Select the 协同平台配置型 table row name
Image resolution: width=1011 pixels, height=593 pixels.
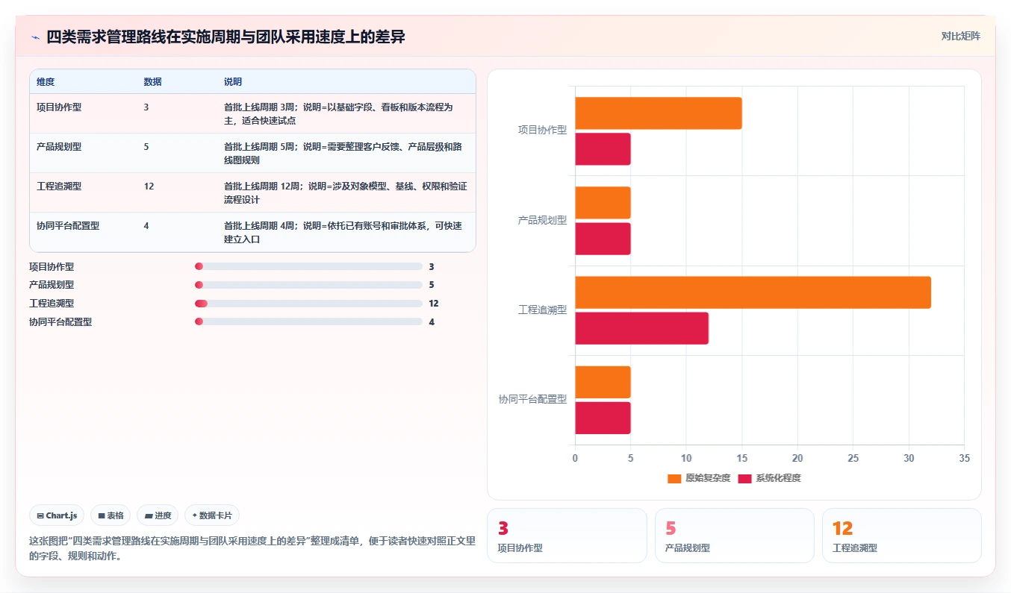(x=68, y=226)
